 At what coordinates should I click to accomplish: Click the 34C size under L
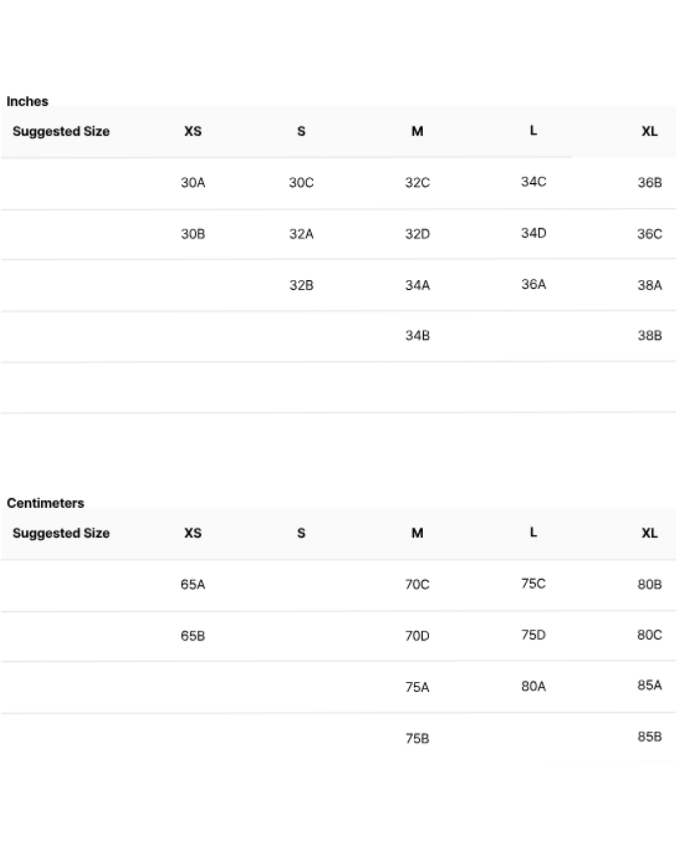pyautogui.click(x=533, y=182)
